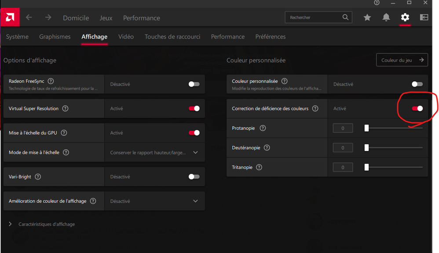Show help for Tritanopie
Screen dimensions: 439x253
click(x=259, y=167)
